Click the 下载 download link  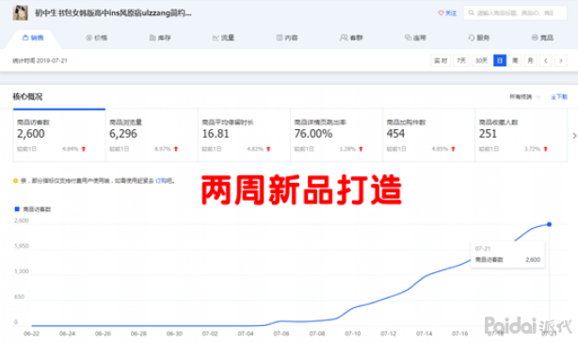click(x=559, y=97)
